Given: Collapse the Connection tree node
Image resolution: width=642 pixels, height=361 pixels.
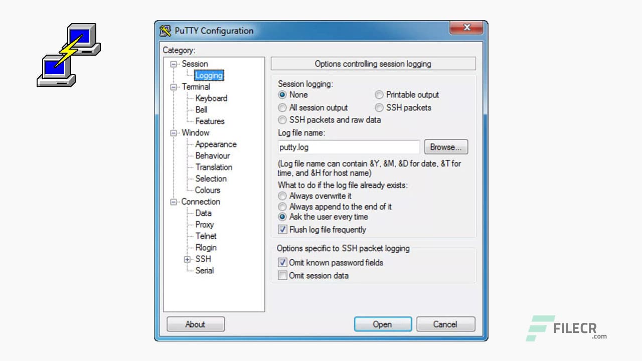Looking at the screenshot, I should pyautogui.click(x=174, y=202).
